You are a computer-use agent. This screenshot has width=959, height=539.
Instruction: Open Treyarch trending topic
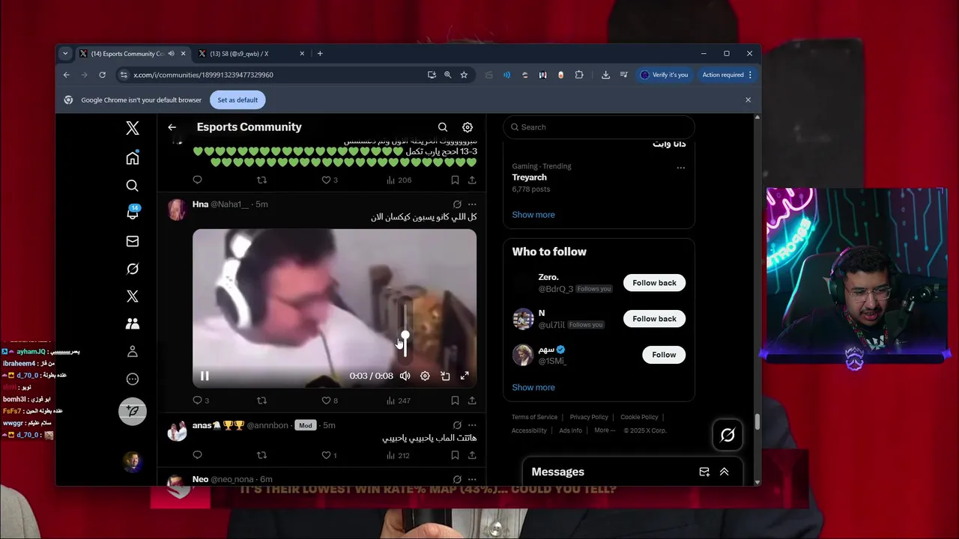(529, 177)
